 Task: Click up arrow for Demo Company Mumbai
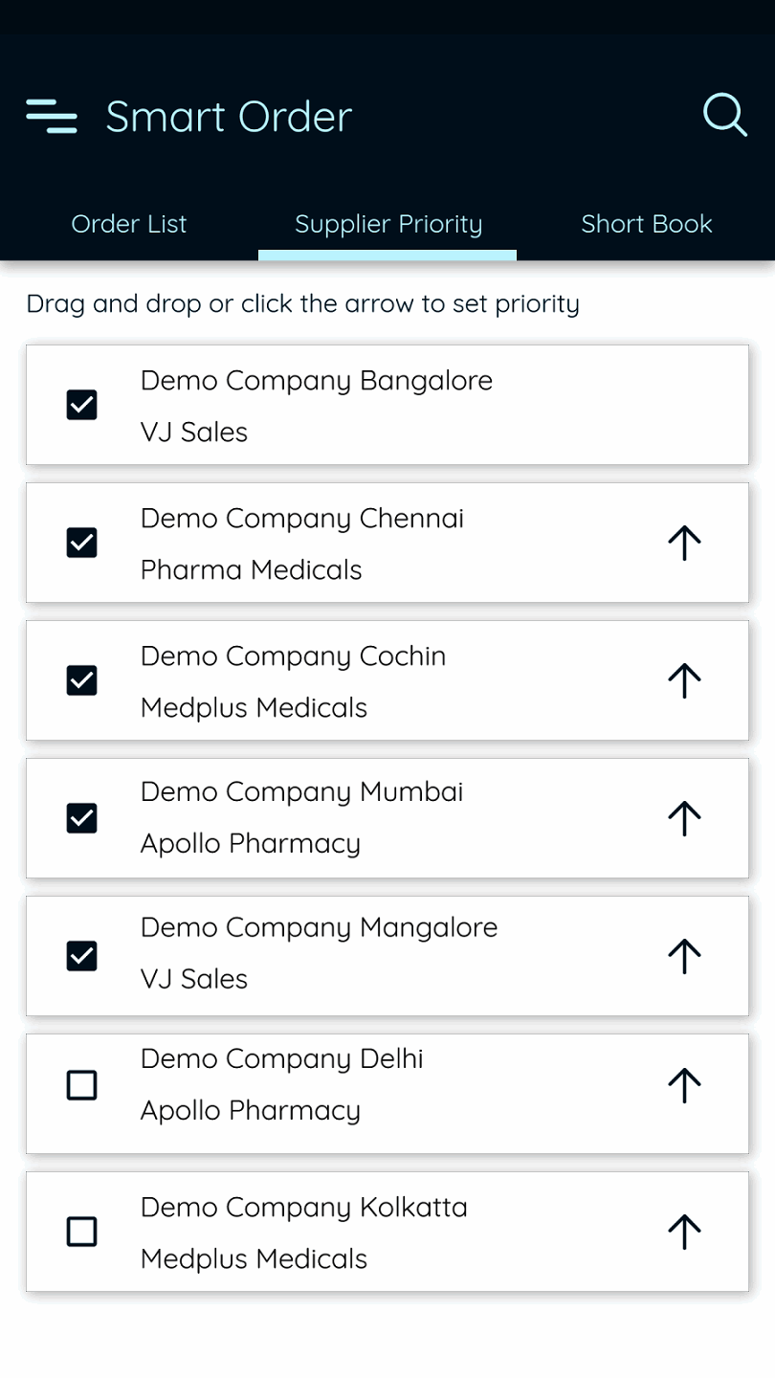point(684,818)
